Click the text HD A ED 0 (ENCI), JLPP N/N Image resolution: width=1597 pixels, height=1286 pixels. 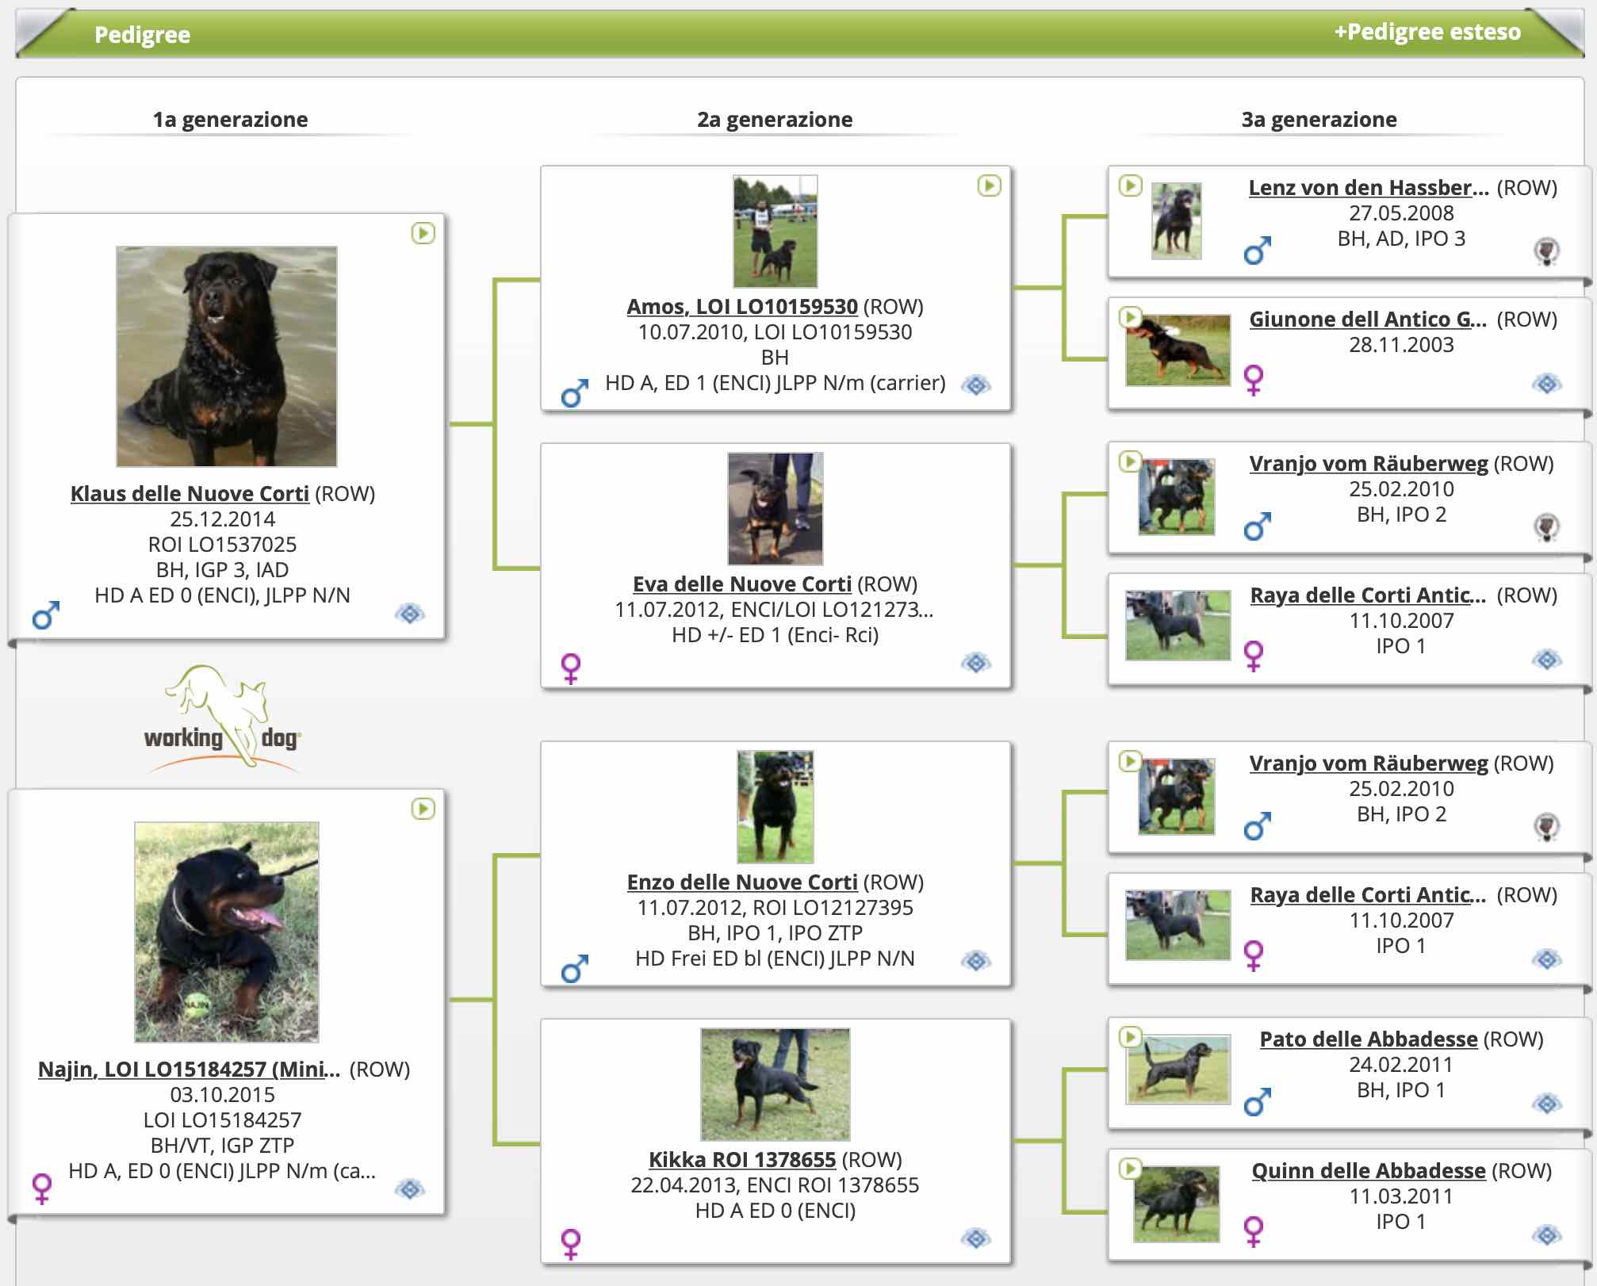[222, 595]
